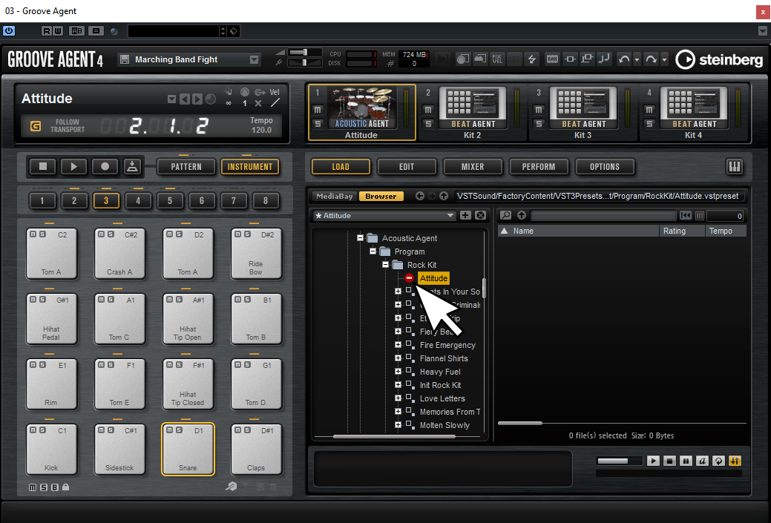
Task: Click the lightning bolt icon in toolbar
Action: click(531, 59)
